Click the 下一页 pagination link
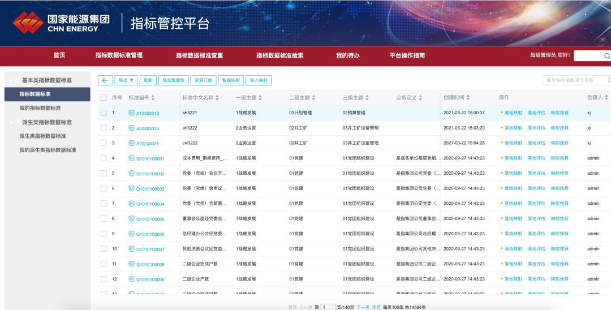The height and width of the screenshot is (310, 611). pyautogui.click(x=363, y=307)
